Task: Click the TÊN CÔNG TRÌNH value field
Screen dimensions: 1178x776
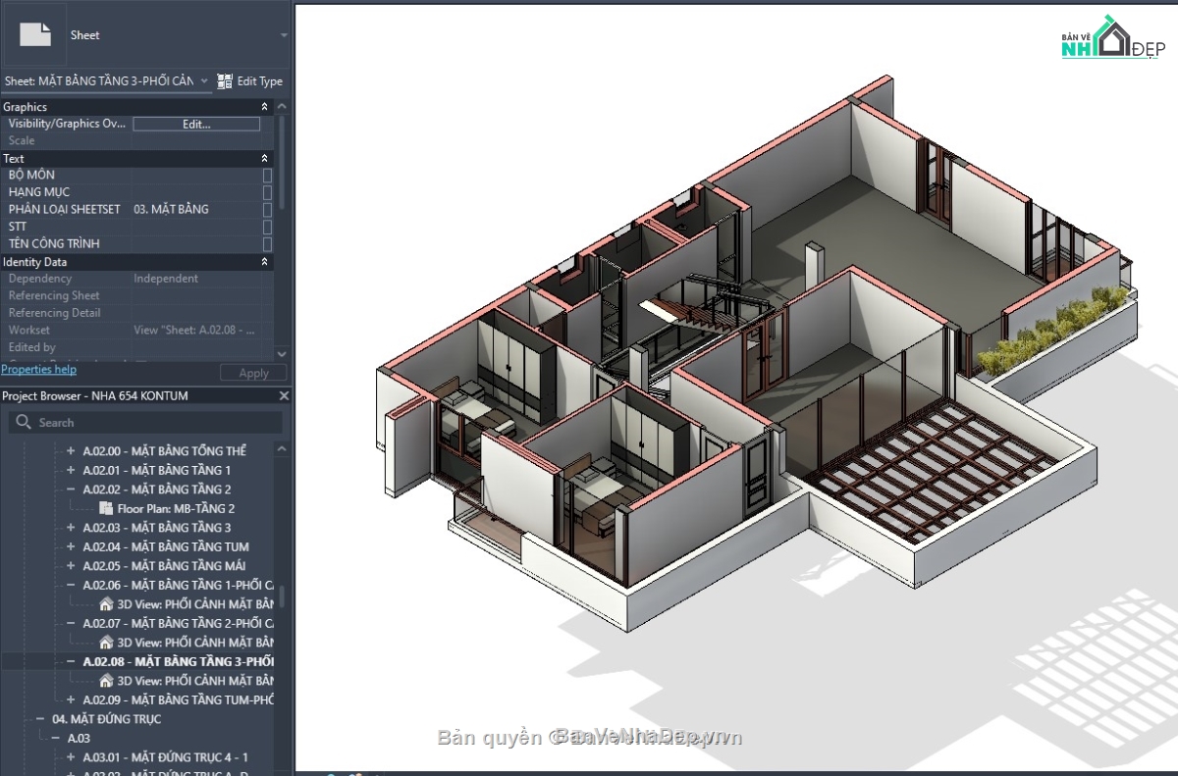Action: [196, 243]
